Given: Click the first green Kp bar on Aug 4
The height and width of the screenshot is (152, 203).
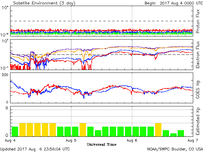Looking at the screenshot, I should (x=15, y=132).
